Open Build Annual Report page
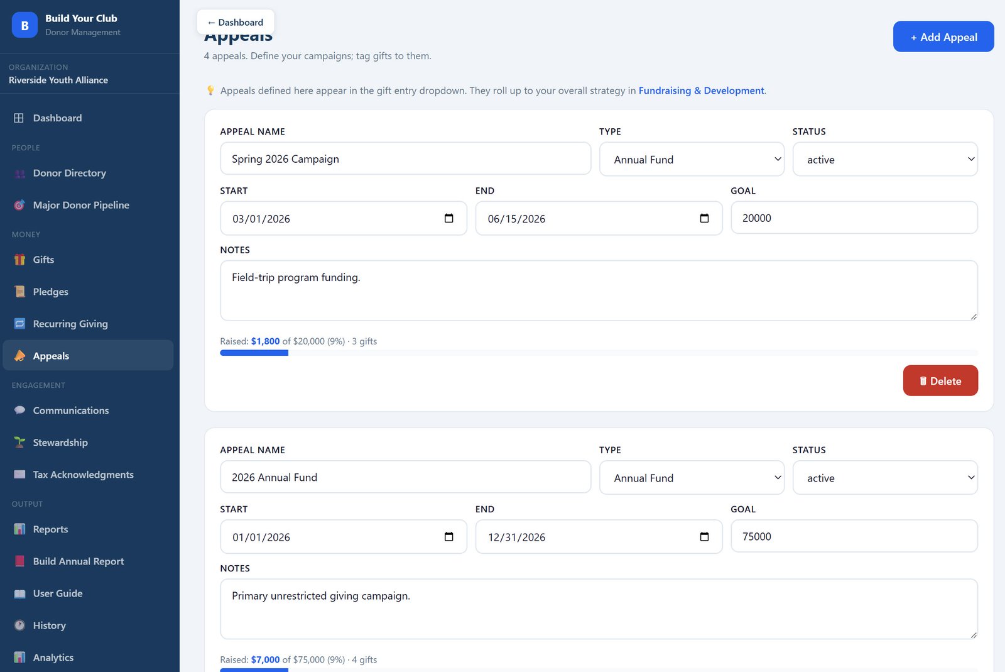This screenshot has height=672, width=1005. (x=88, y=561)
